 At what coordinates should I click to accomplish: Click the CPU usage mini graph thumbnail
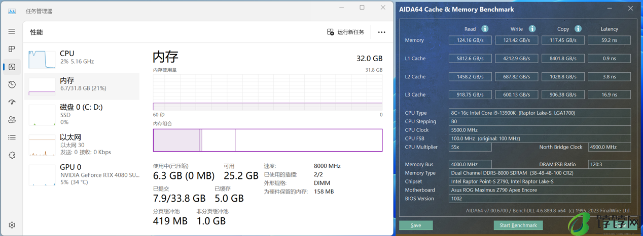point(42,60)
